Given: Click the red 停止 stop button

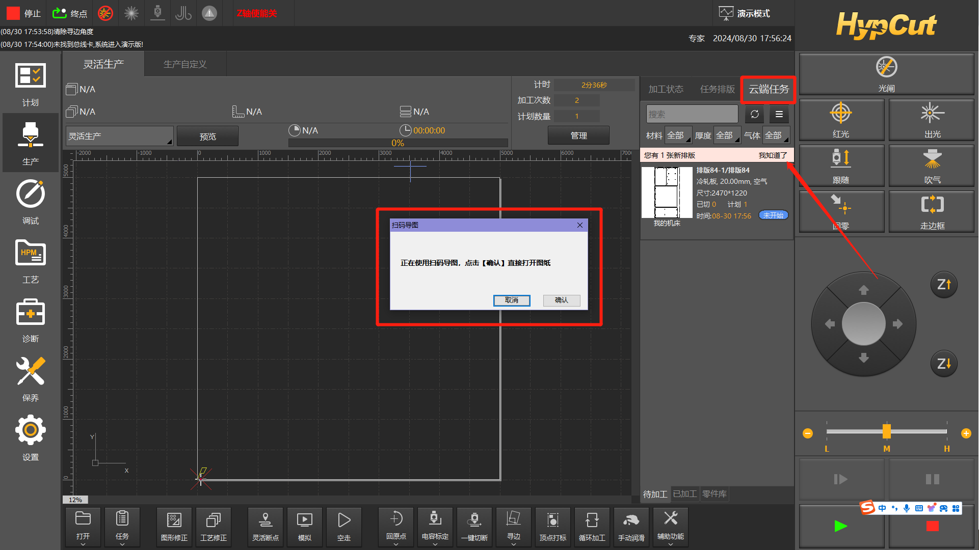Looking at the screenshot, I should tap(23, 13).
